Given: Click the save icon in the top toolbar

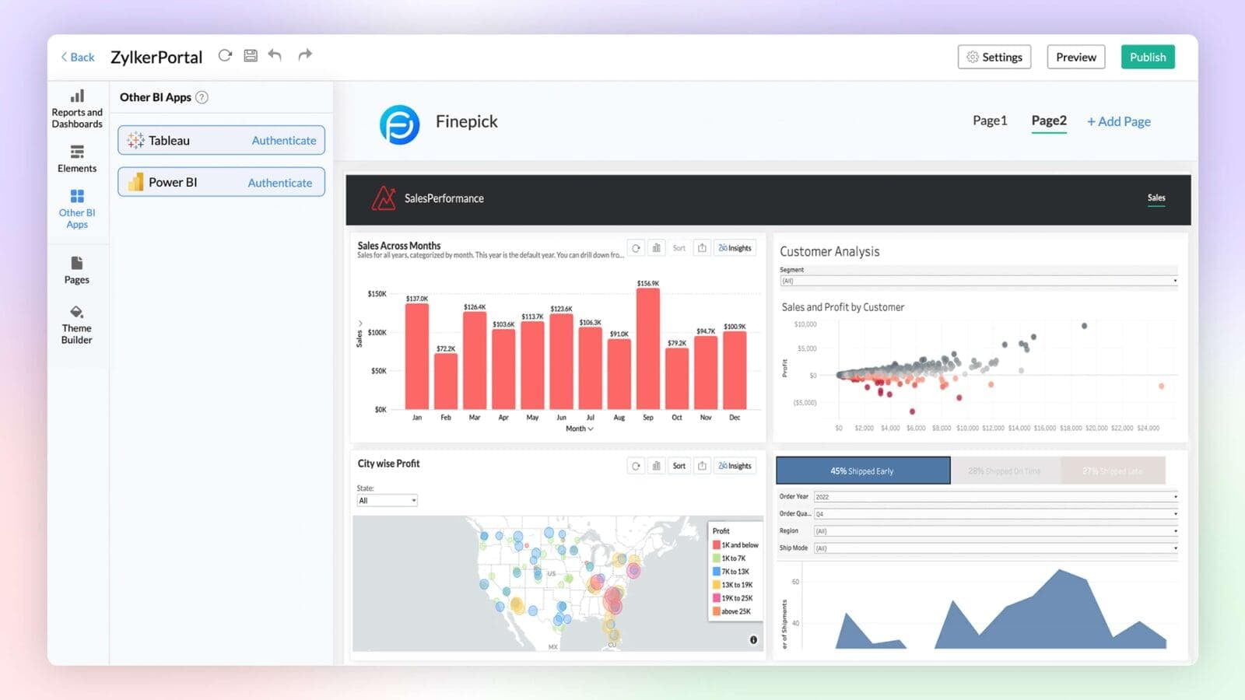Looking at the screenshot, I should (x=251, y=55).
